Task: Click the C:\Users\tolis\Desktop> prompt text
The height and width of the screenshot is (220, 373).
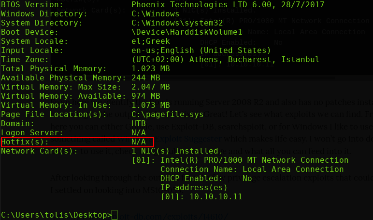Action: [56, 215]
